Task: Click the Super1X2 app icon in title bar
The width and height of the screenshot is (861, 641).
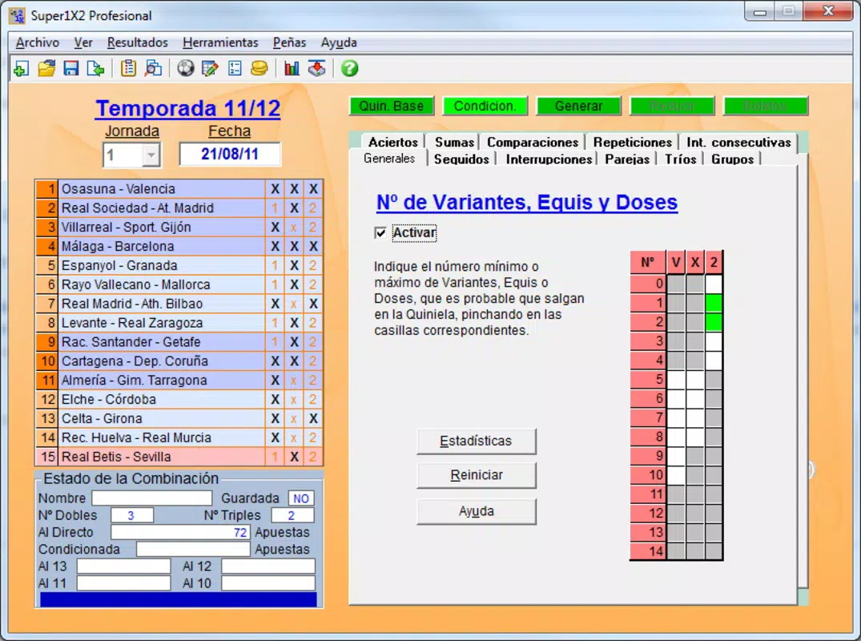Action: coord(17,15)
